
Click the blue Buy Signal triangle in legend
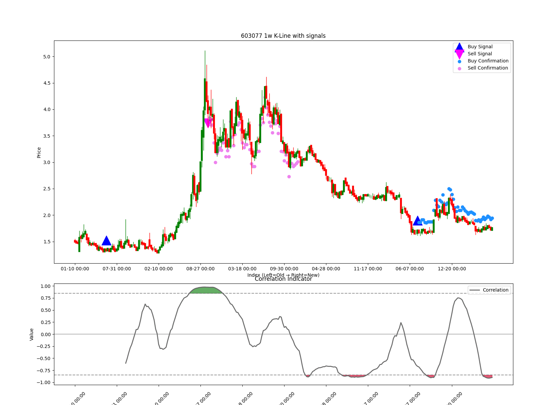(459, 47)
